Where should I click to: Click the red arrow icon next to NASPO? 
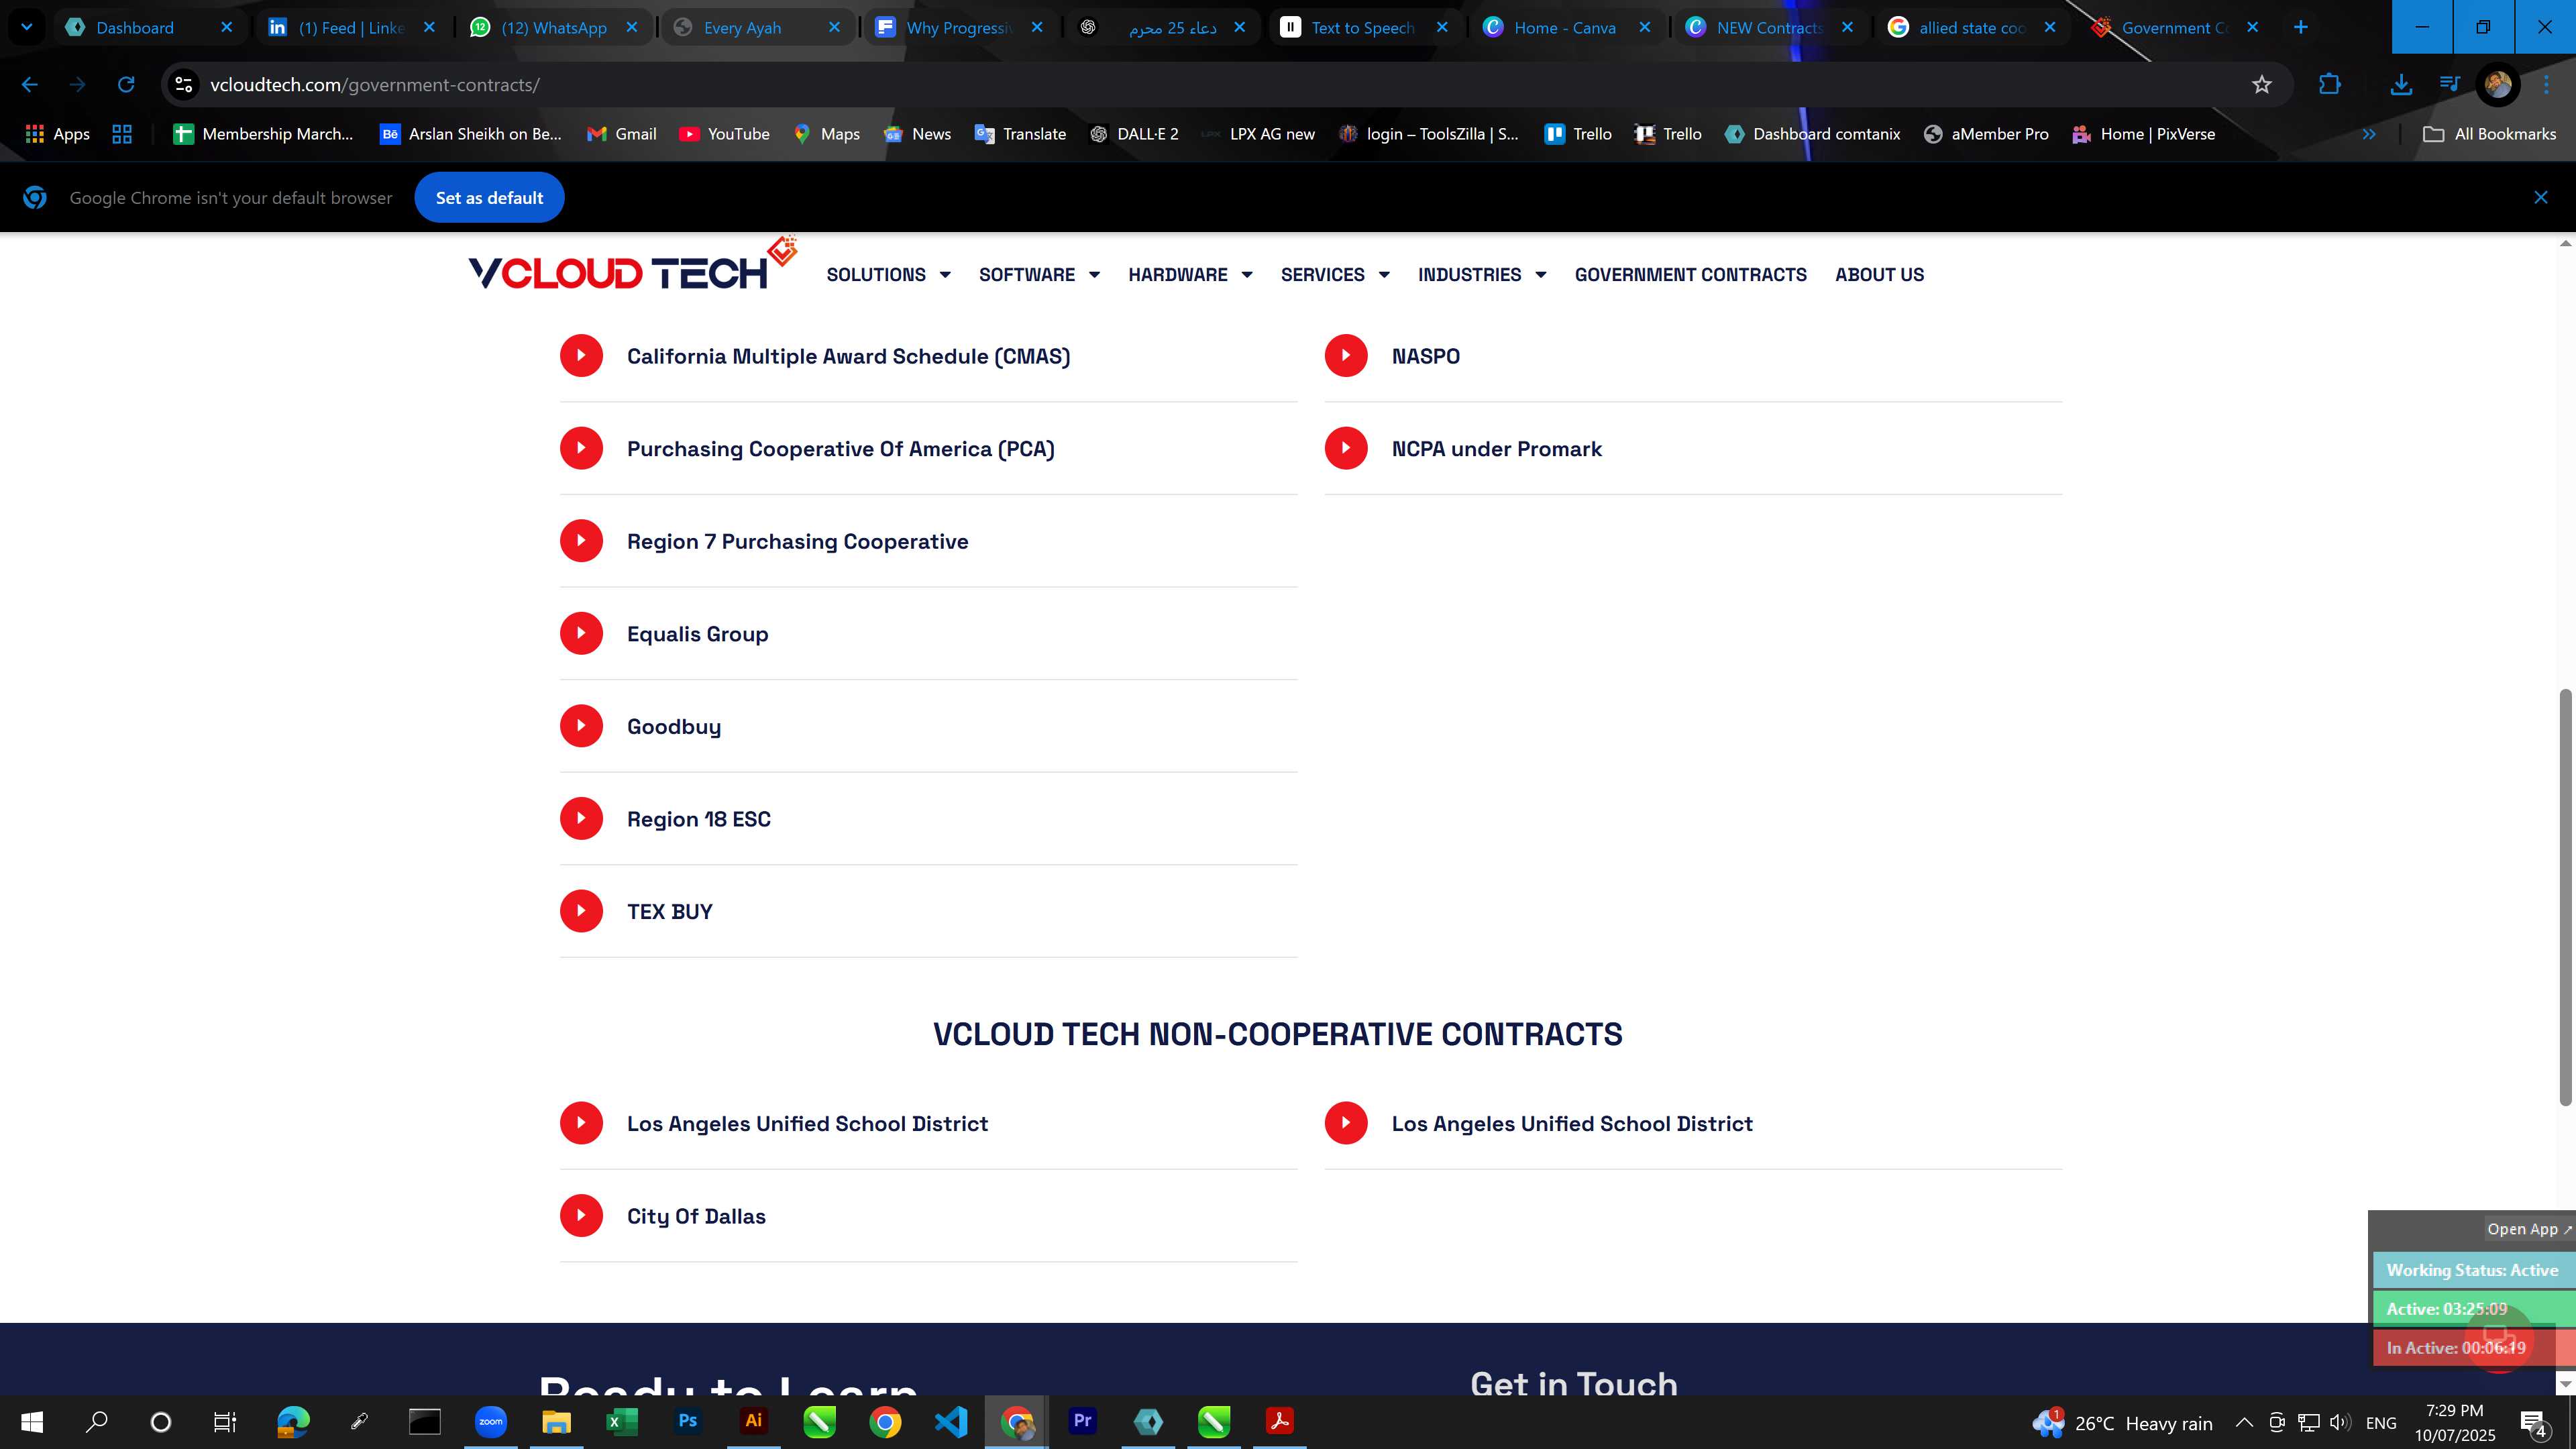coord(1346,356)
